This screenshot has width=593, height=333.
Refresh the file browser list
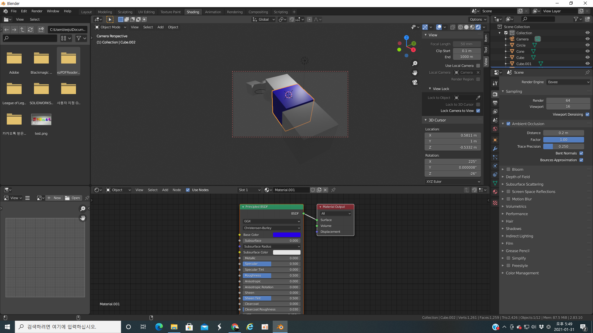pyautogui.click(x=30, y=30)
